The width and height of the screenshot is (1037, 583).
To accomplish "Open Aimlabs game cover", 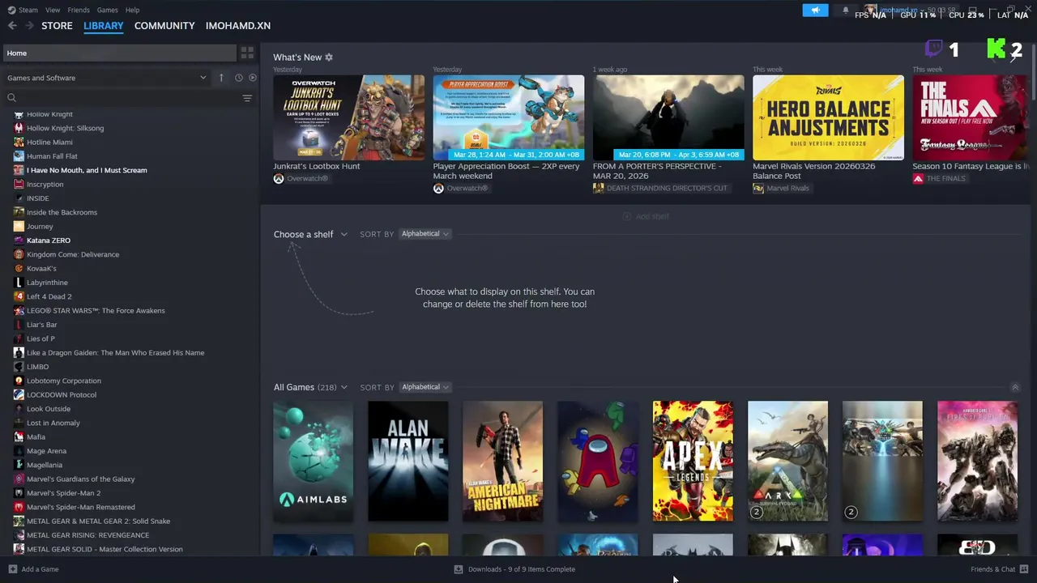I will pos(313,461).
